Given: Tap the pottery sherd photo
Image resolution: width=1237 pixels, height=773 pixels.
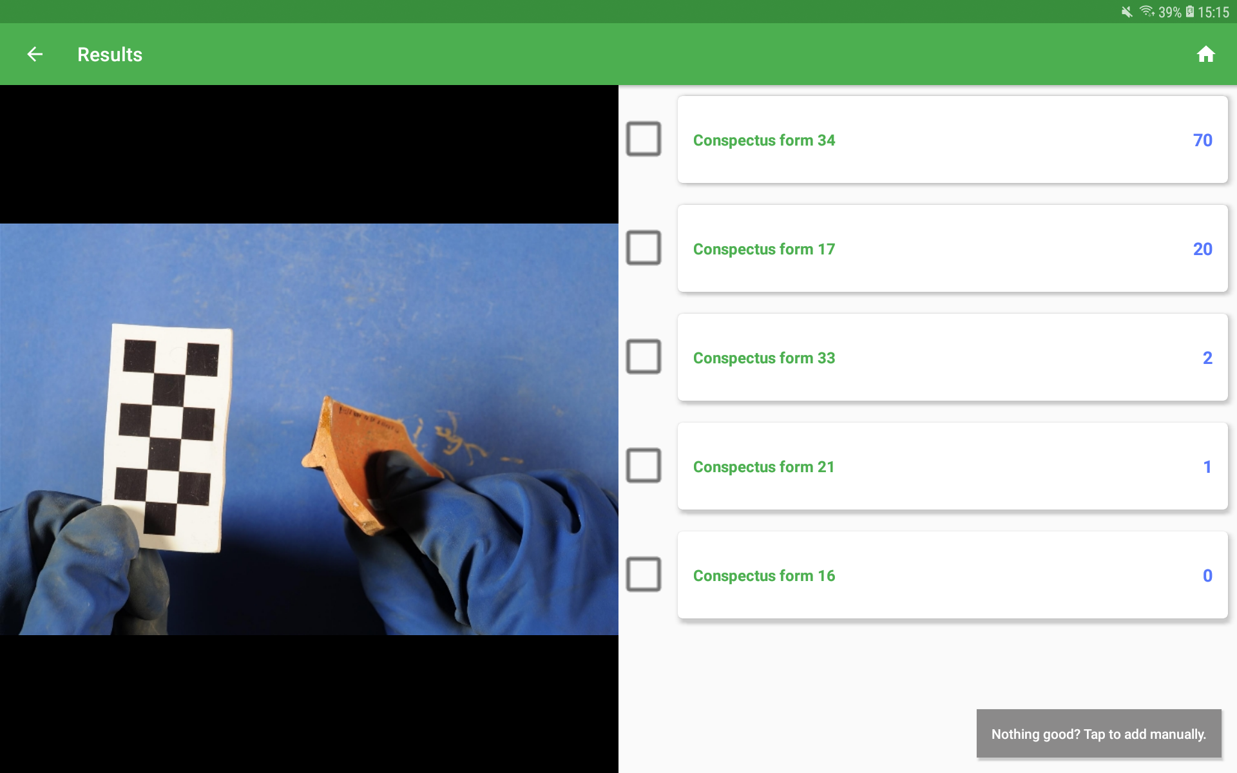Looking at the screenshot, I should pos(309,429).
